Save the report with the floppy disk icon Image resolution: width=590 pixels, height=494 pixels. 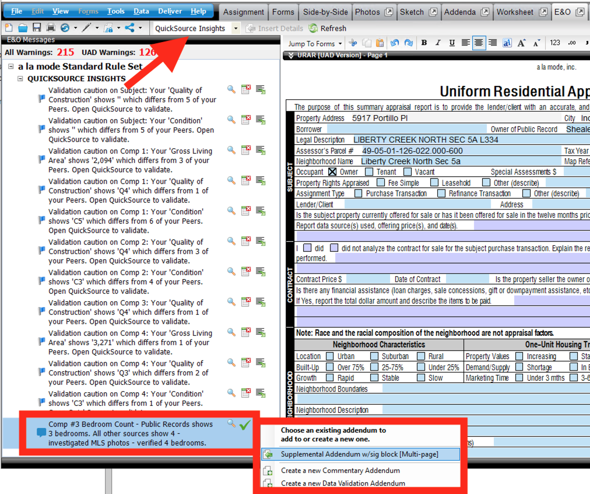(x=37, y=28)
